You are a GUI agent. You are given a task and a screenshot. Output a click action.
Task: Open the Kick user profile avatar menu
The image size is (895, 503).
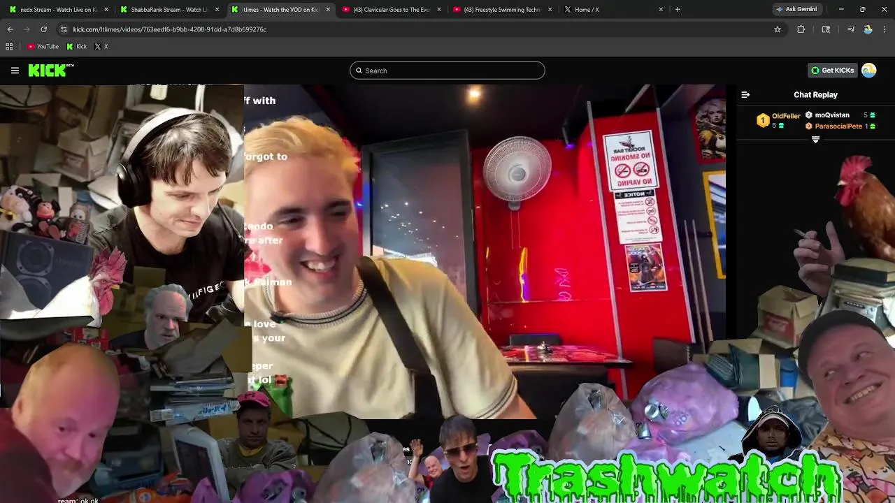[869, 70]
